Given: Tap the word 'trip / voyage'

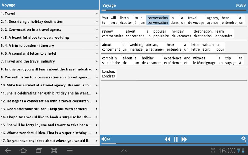Looking at the screenshot, I should click(231, 60).
